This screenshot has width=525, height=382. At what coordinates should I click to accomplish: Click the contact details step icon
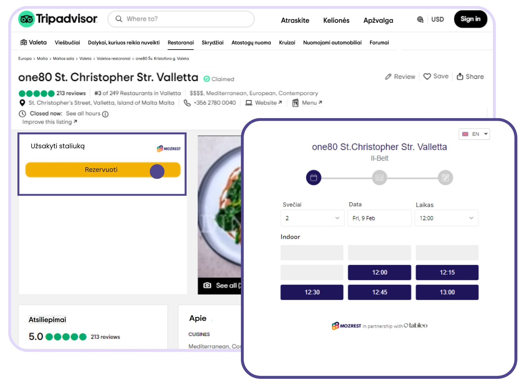380,178
